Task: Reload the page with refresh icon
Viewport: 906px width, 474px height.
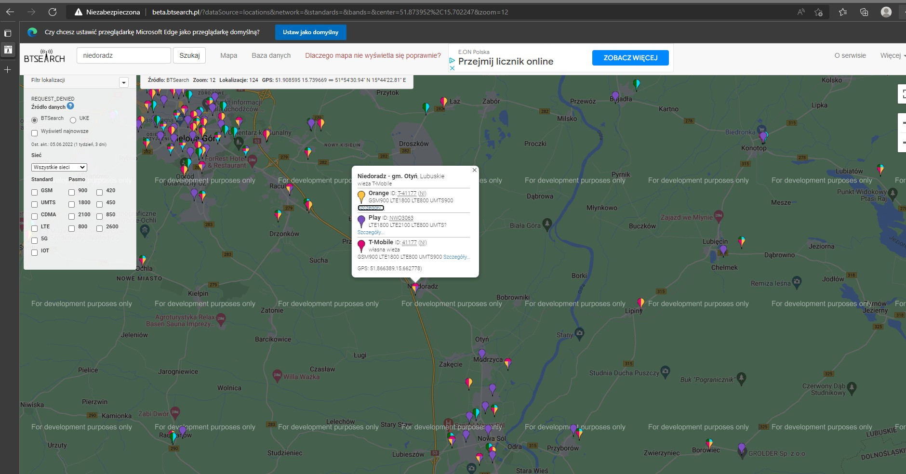Action: [53, 12]
